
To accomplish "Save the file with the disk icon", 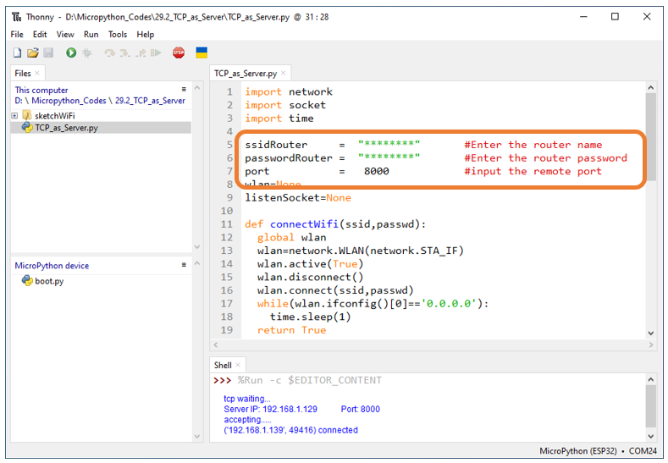I will click(x=48, y=52).
